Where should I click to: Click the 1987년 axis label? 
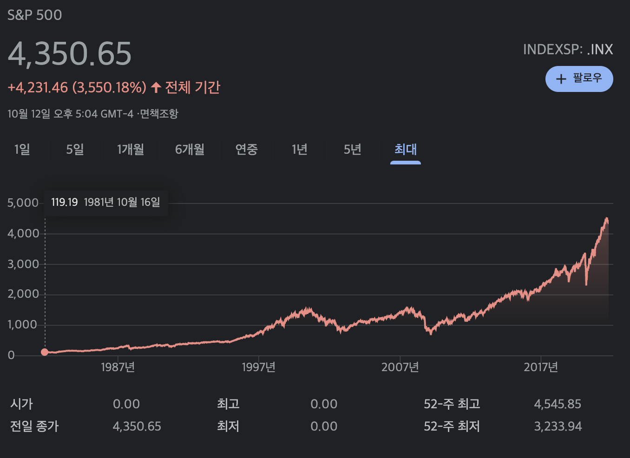point(118,367)
